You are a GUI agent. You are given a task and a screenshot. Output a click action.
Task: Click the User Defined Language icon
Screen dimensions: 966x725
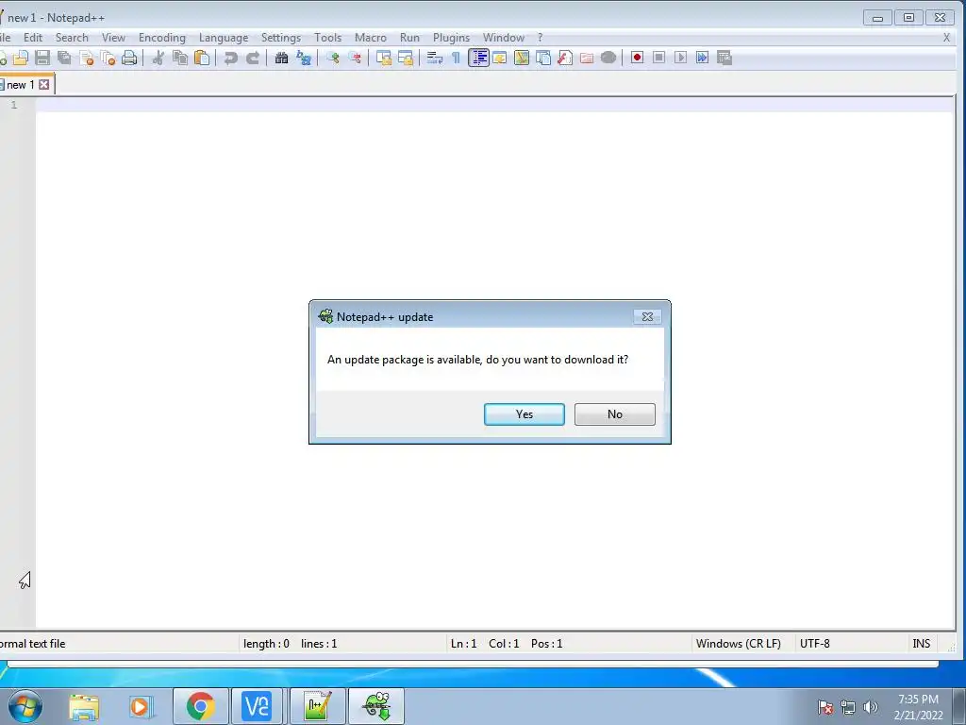click(500, 58)
